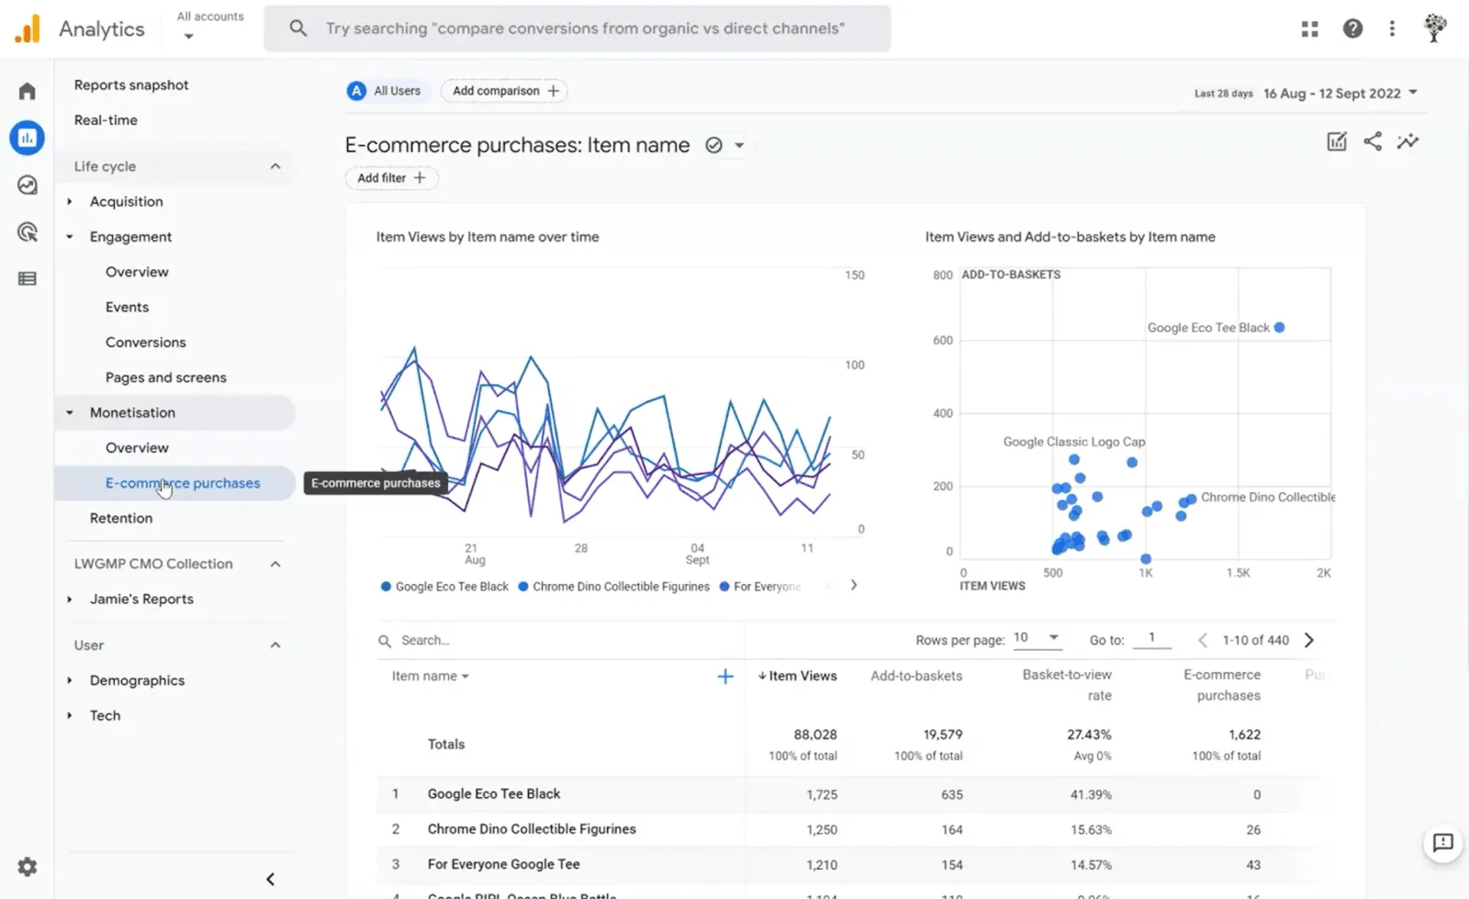Sort by Basket-to-view rate column

1067,685
